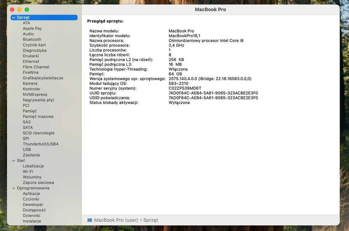Show SATA information

28,128
